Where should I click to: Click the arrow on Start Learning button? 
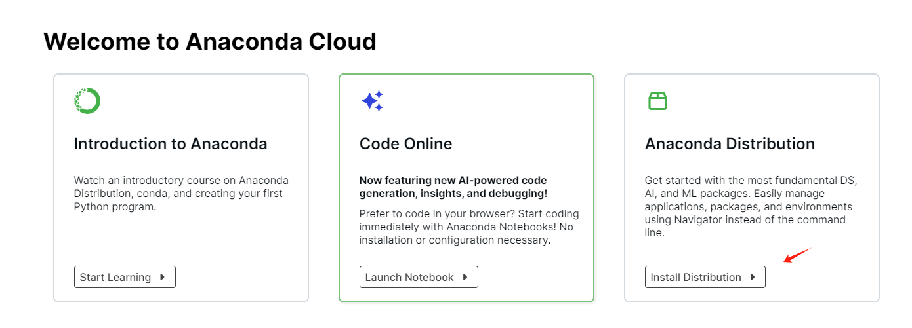pos(162,277)
